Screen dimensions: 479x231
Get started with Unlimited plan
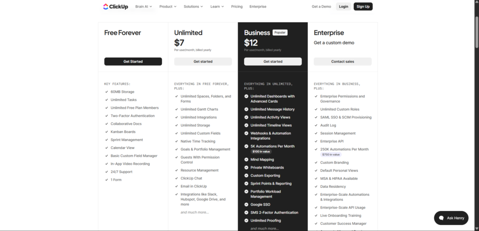point(203,61)
